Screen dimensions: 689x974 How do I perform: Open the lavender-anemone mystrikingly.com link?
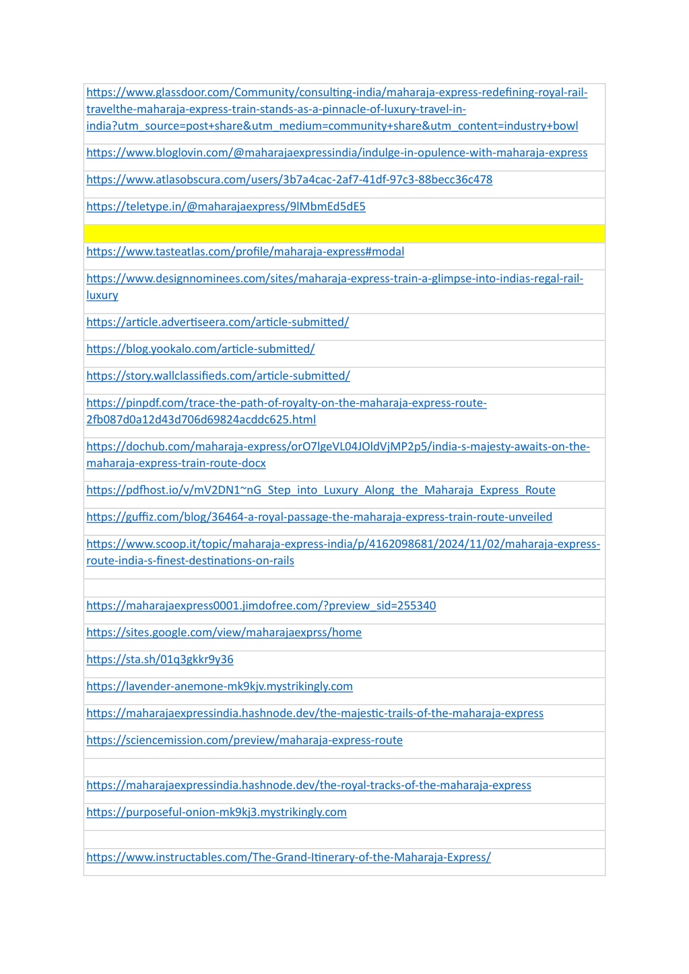pyautogui.click(x=220, y=687)
